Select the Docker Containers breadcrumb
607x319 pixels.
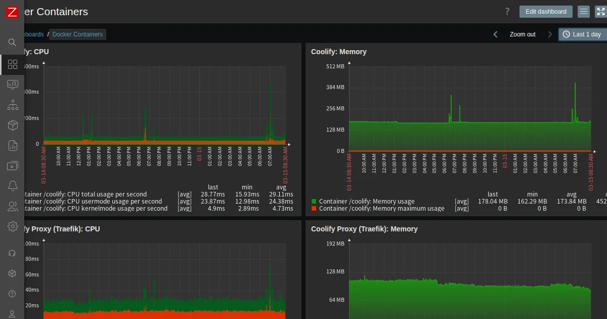click(x=77, y=34)
